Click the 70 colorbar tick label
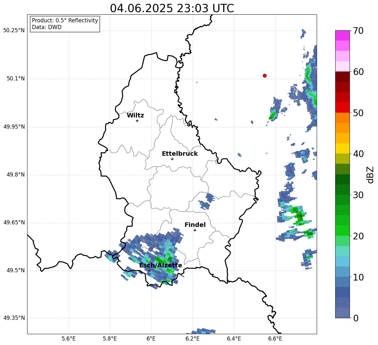 click(358, 31)
